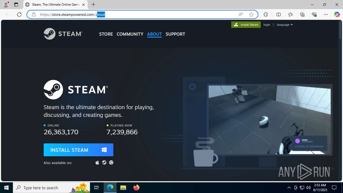Open the Collections icon
The height and width of the screenshot is (193, 343).
302,14
